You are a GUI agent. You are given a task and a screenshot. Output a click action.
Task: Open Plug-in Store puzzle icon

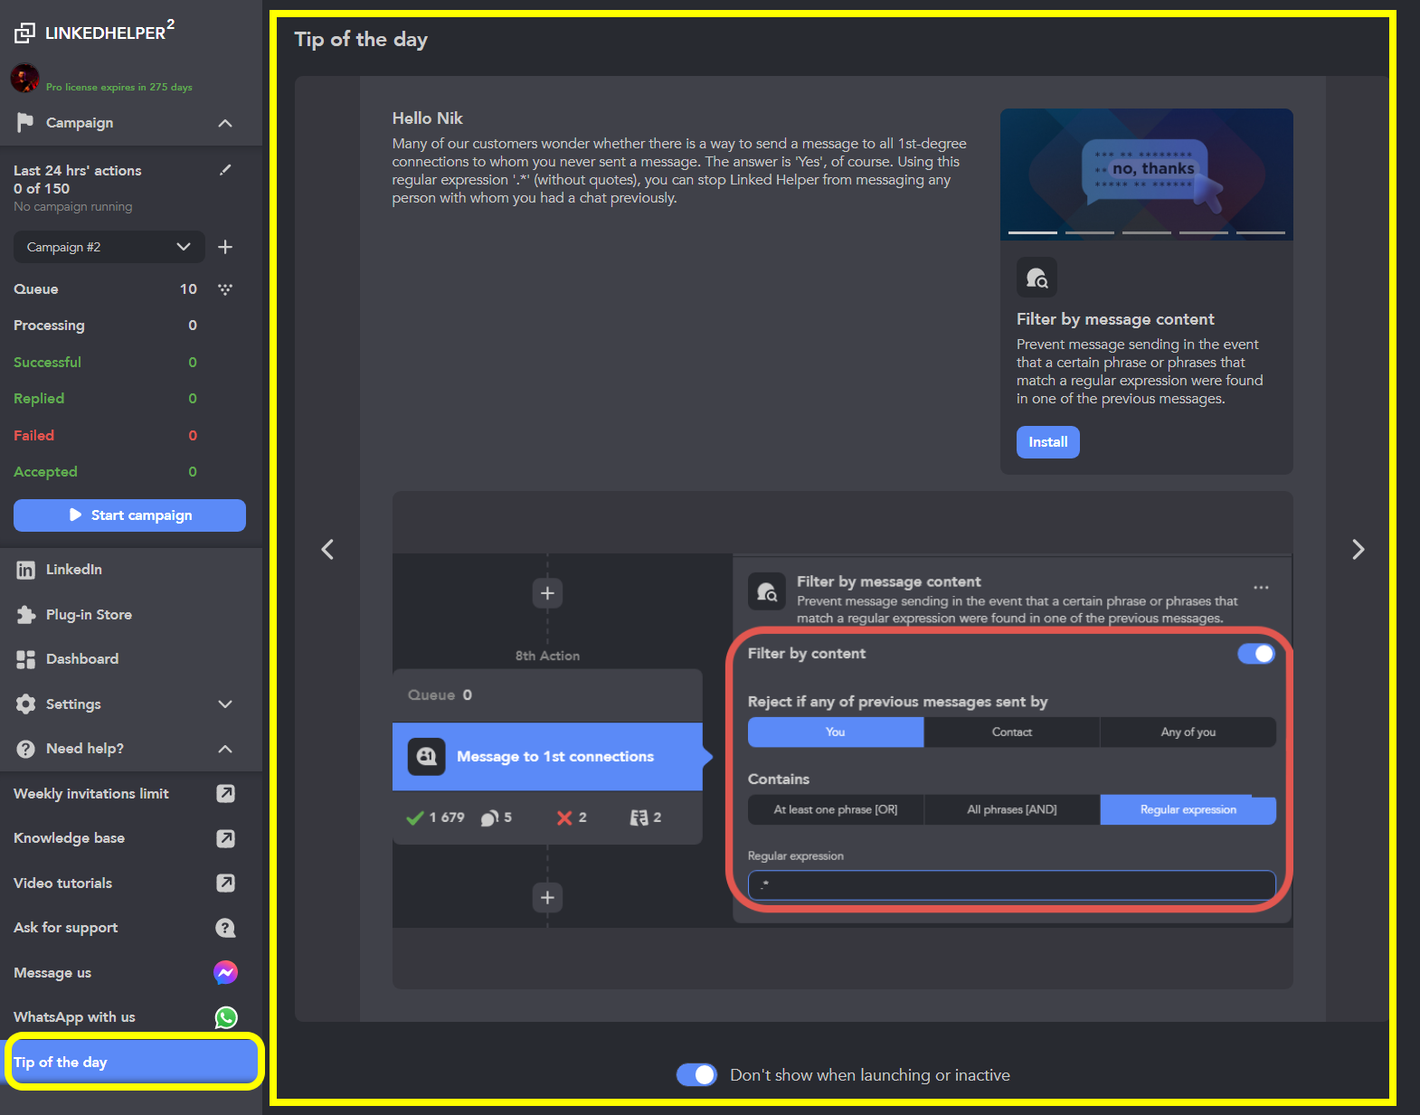tap(26, 615)
